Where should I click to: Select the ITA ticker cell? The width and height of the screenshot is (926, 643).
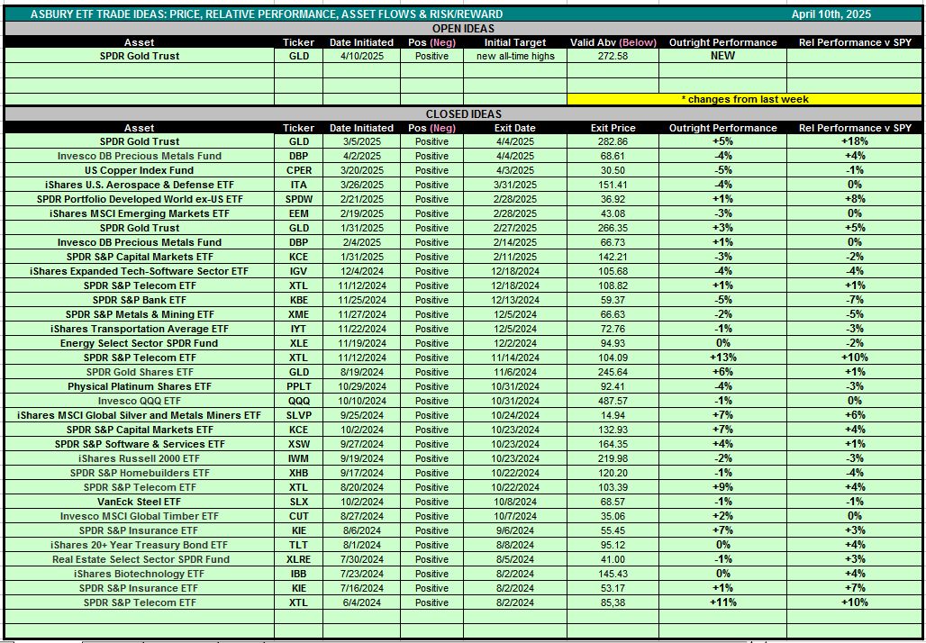298,185
